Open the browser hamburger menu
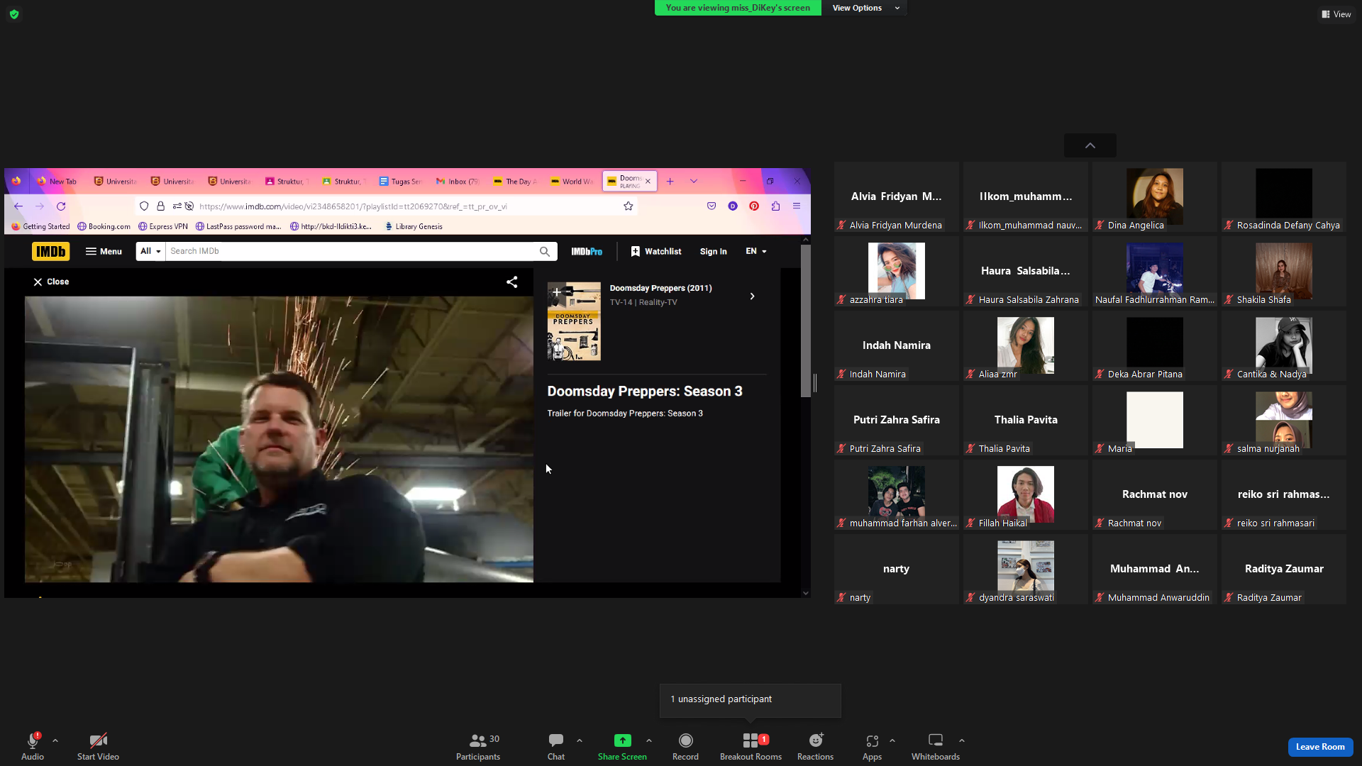 (797, 206)
